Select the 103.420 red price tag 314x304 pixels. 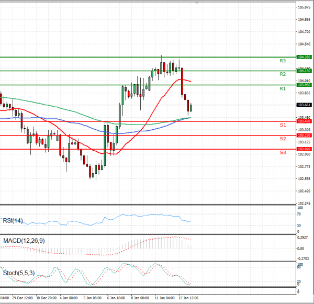[x=304, y=121]
